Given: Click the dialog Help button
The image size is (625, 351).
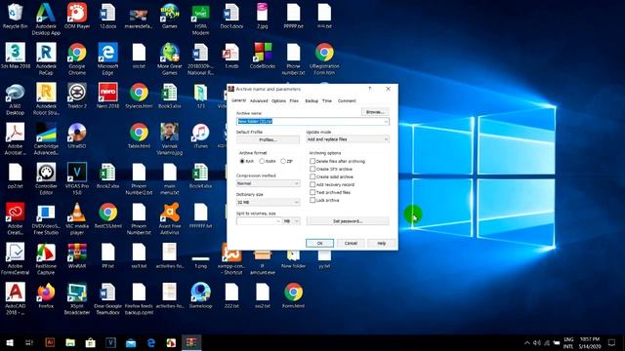Looking at the screenshot, I should (x=382, y=243).
